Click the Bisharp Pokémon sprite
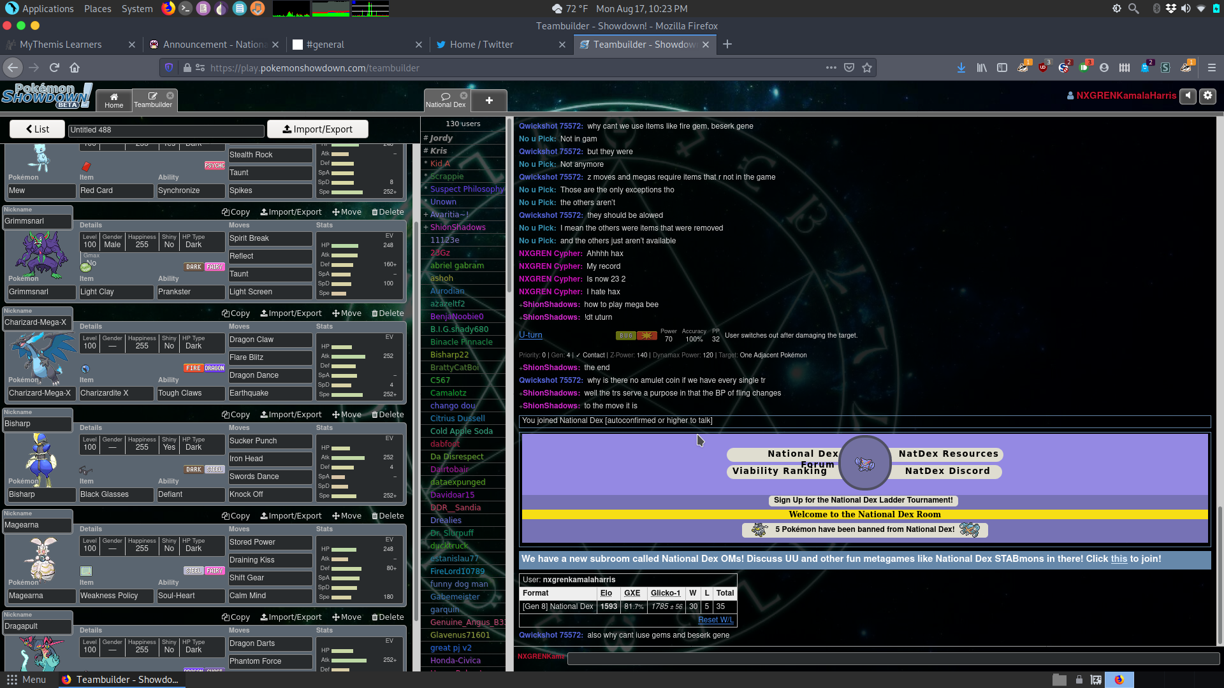Viewport: 1224px width, 688px height. 41,459
